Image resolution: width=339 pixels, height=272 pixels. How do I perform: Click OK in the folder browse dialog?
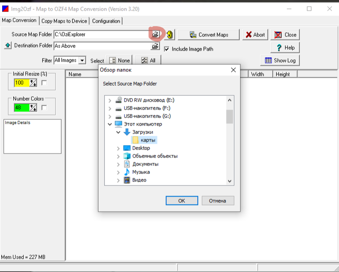tap(182, 201)
